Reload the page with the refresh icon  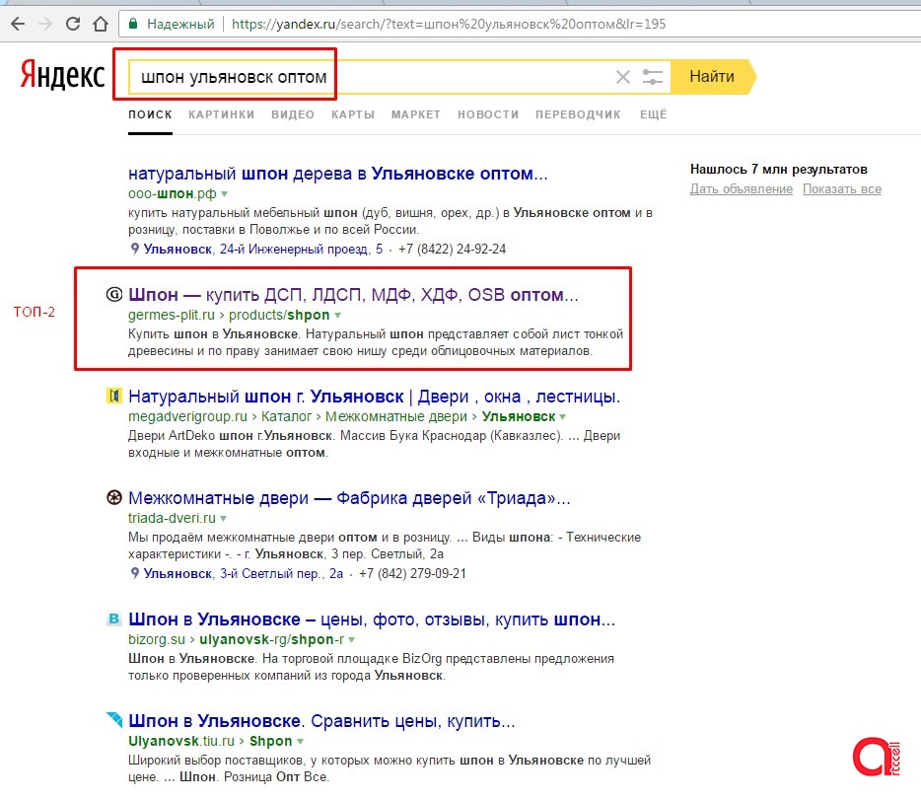pyautogui.click(x=73, y=24)
